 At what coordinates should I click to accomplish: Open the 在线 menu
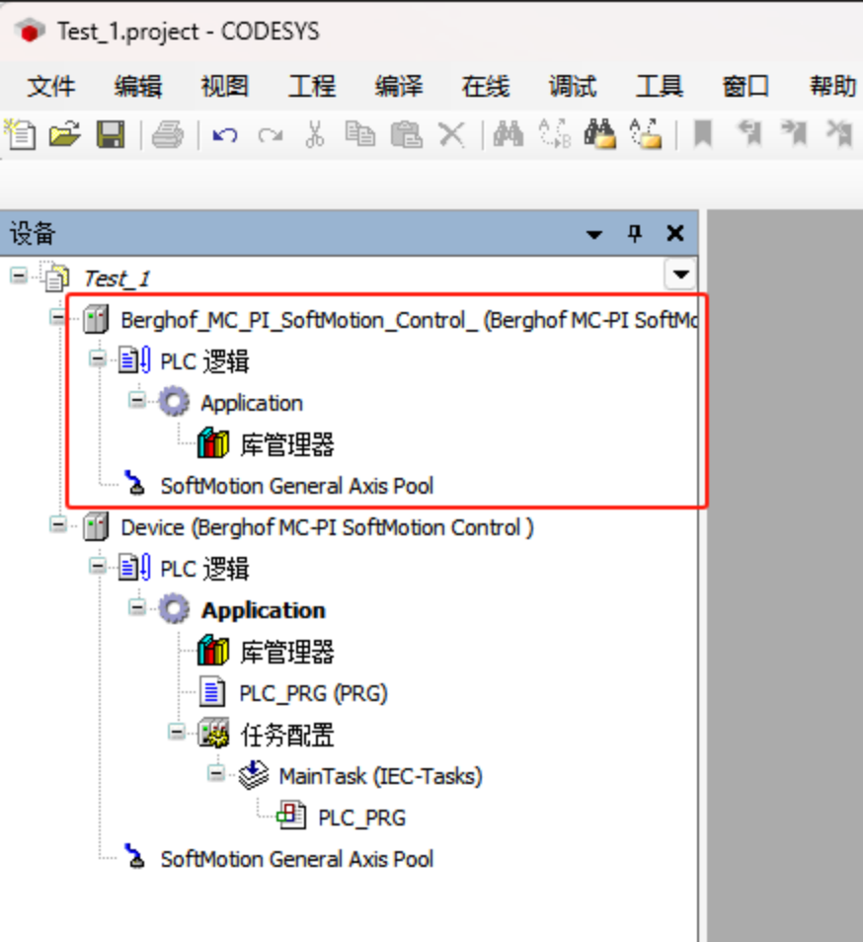pos(485,86)
